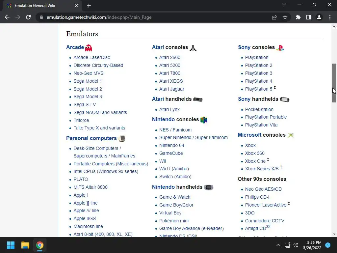Open the Sega Model 2 link
The width and height of the screenshot is (337, 253).
point(88,89)
